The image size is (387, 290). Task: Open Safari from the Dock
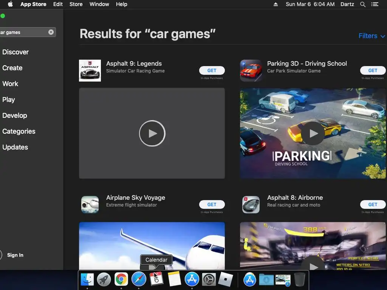139,279
